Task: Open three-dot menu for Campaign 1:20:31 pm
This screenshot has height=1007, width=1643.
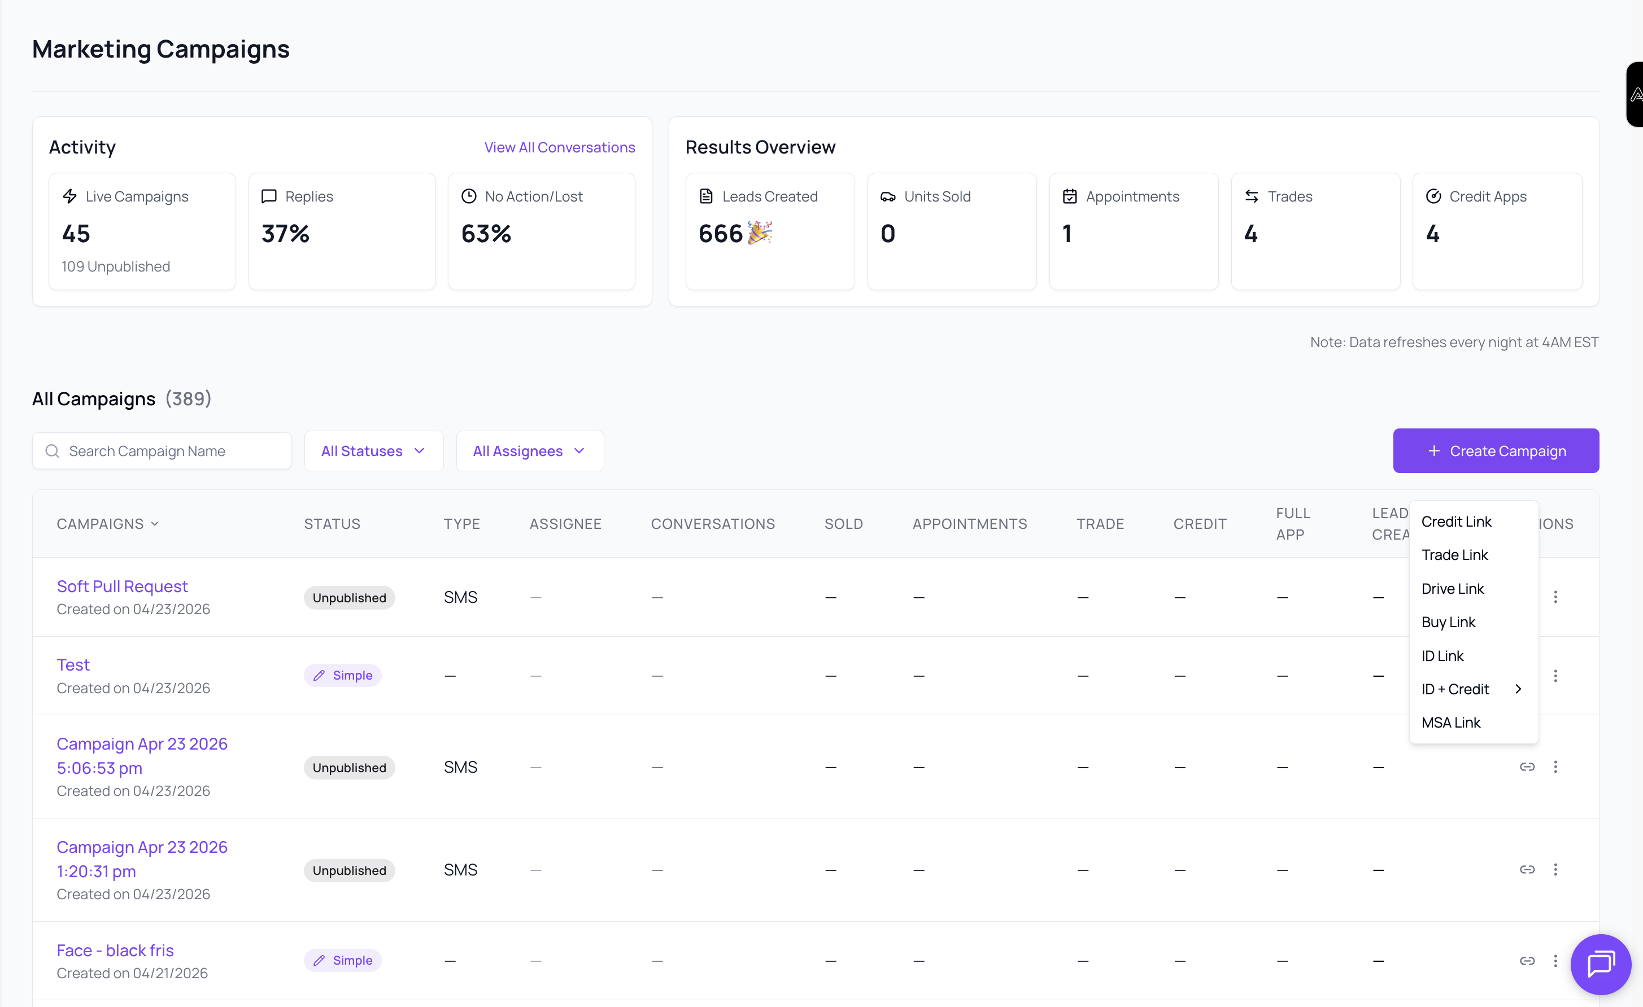Action: (x=1555, y=870)
